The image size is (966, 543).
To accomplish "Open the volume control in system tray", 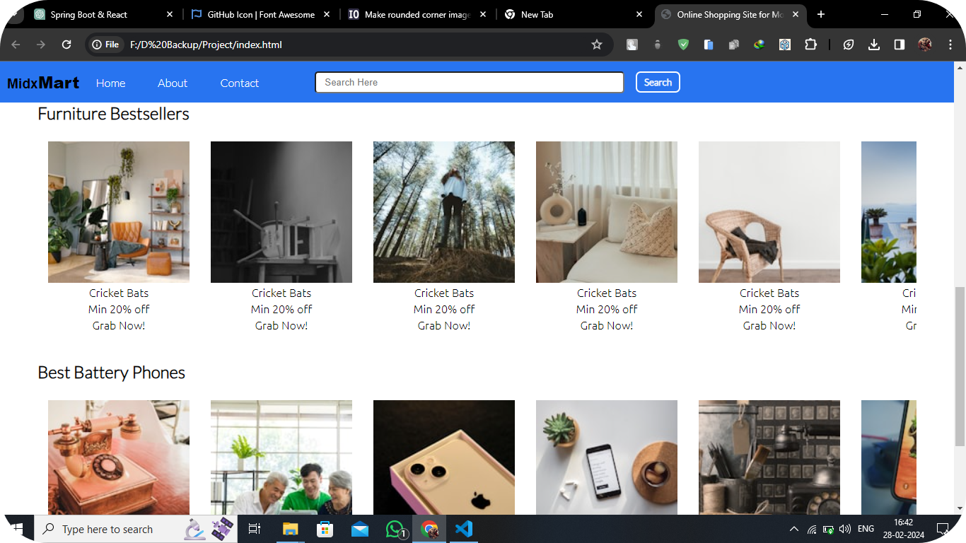I will coord(844,529).
